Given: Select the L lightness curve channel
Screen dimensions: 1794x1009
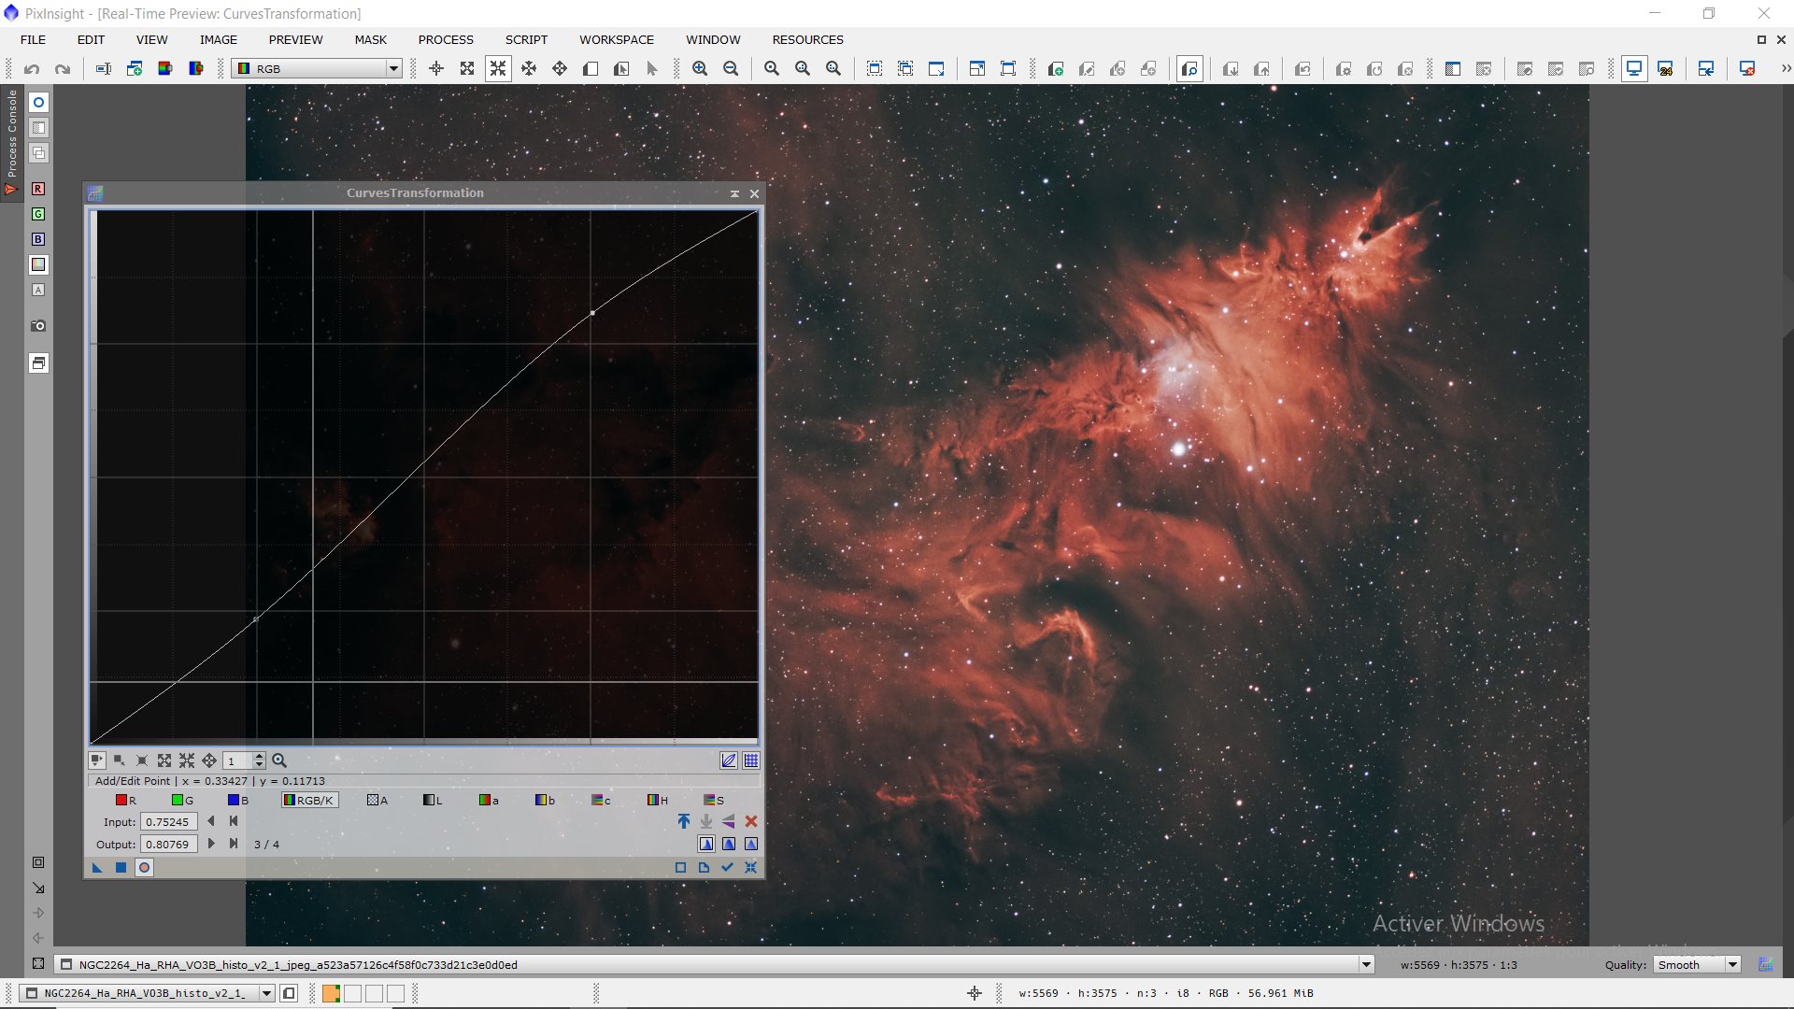Looking at the screenshot, I should (x=432, y=800).
